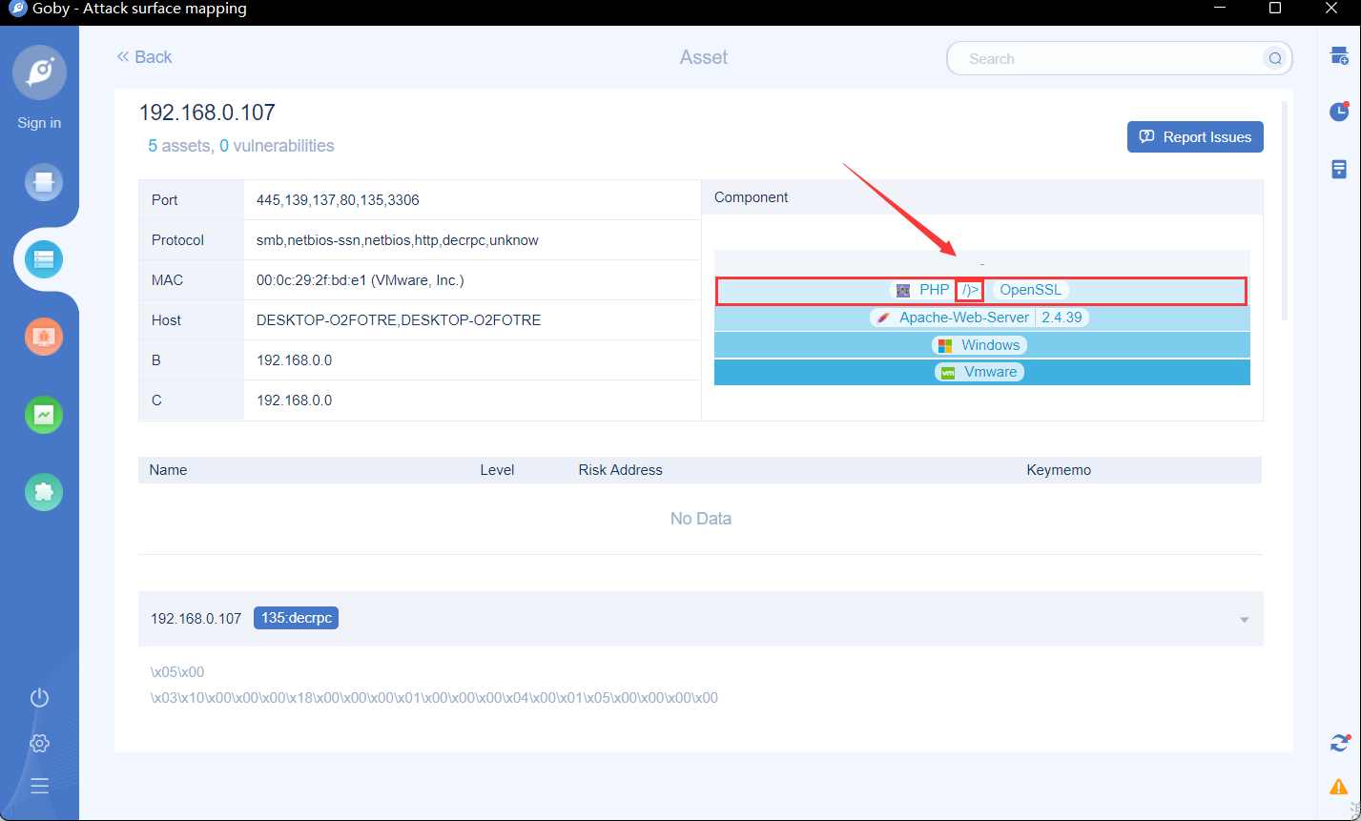Click the orange warning triangle icon
Viewport: 1361px width, 821px height.
tap(1339, 787)
